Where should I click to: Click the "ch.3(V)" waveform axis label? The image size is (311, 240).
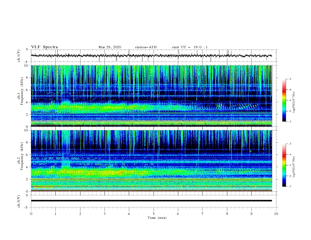pyautogui.click(x=19, y=201)
